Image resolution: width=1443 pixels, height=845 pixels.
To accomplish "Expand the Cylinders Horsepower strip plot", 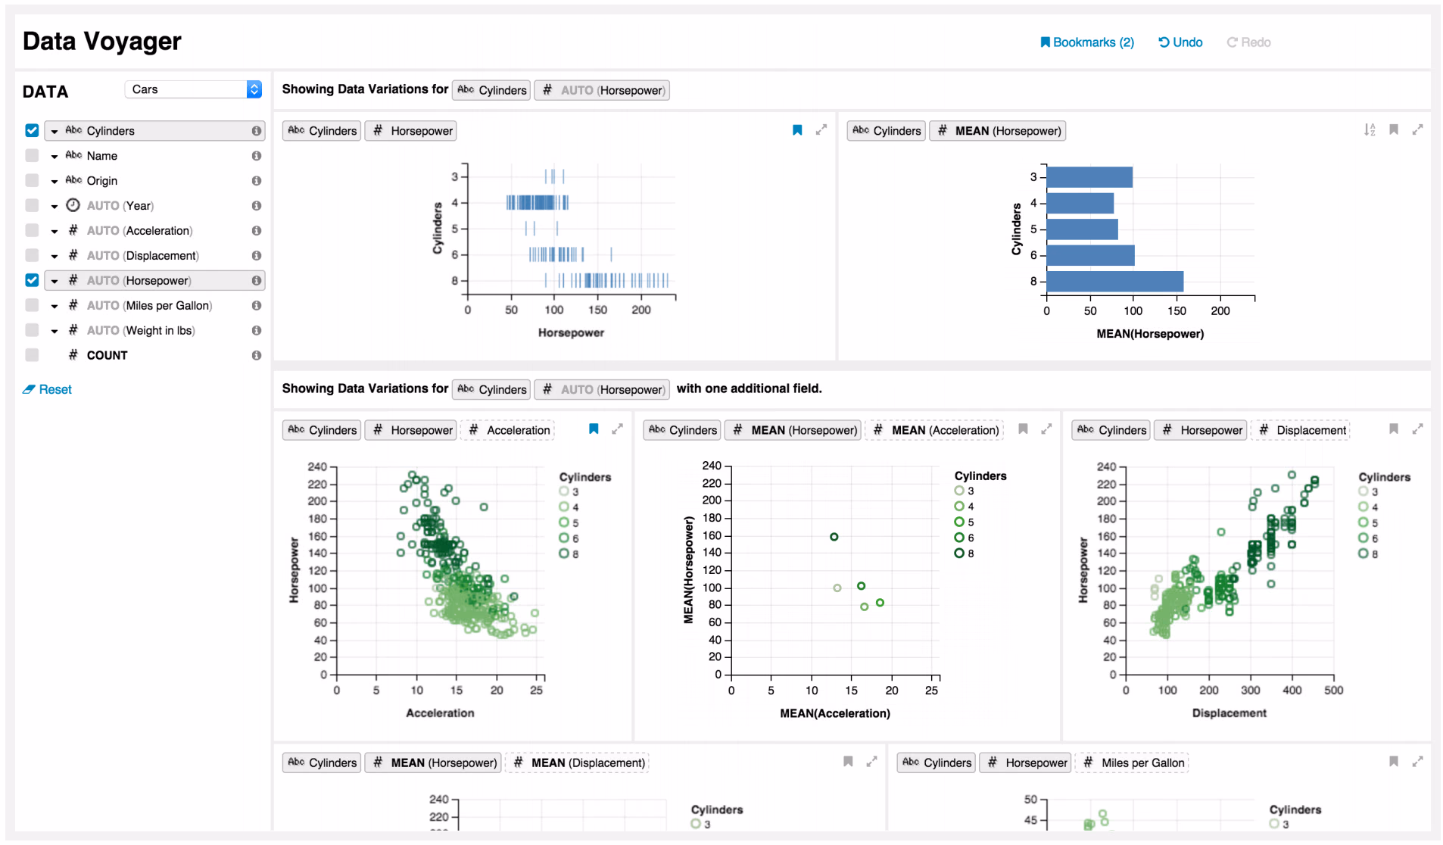I will 821,130.
